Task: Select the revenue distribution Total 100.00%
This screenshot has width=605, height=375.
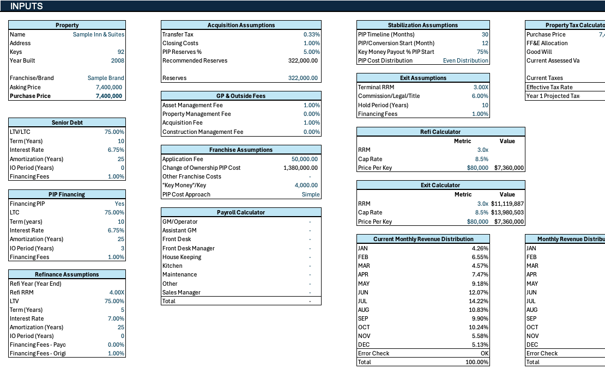Action: tap(477, 362)
